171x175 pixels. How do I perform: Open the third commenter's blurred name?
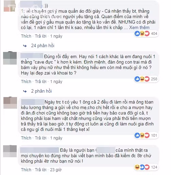click(33, 102)
